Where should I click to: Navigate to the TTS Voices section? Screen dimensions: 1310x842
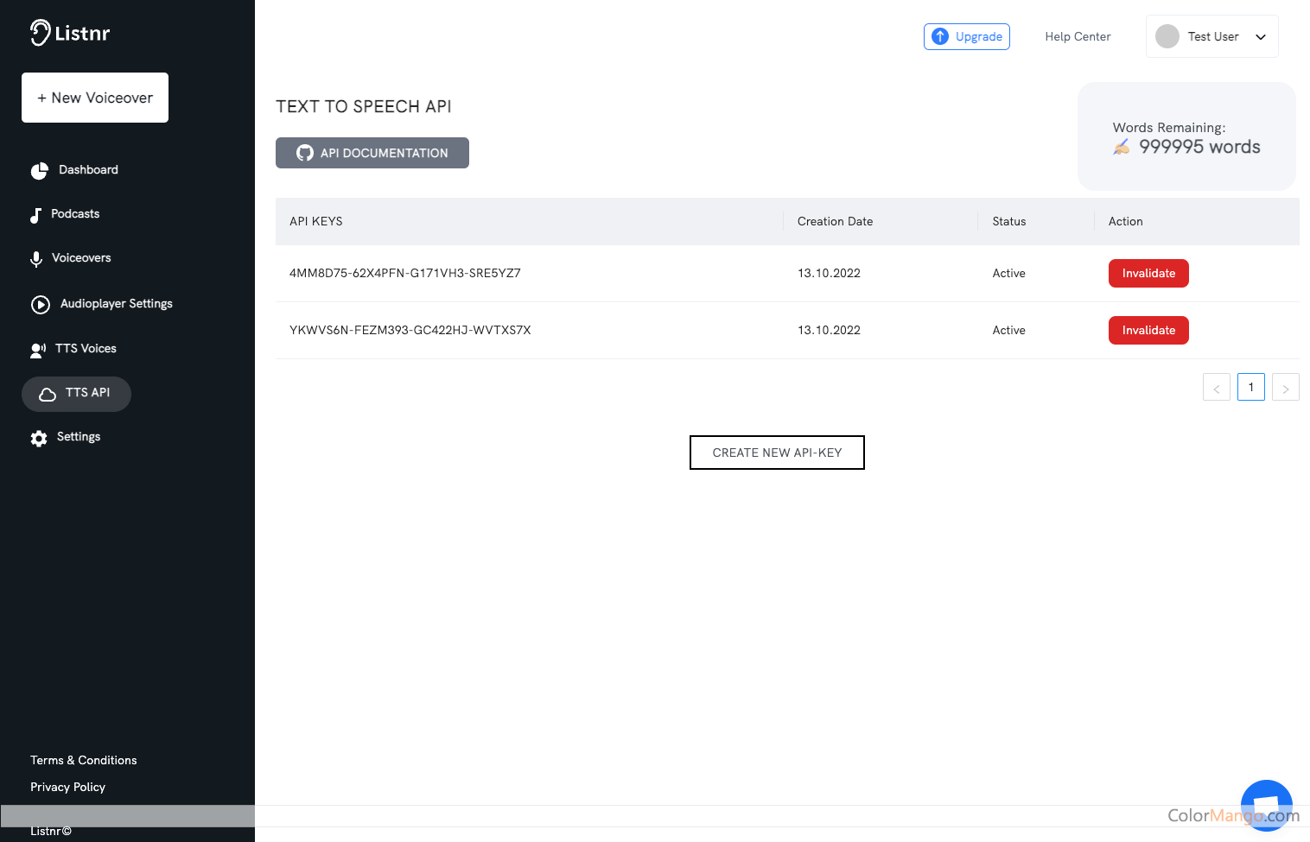click(x=86, y=348)
